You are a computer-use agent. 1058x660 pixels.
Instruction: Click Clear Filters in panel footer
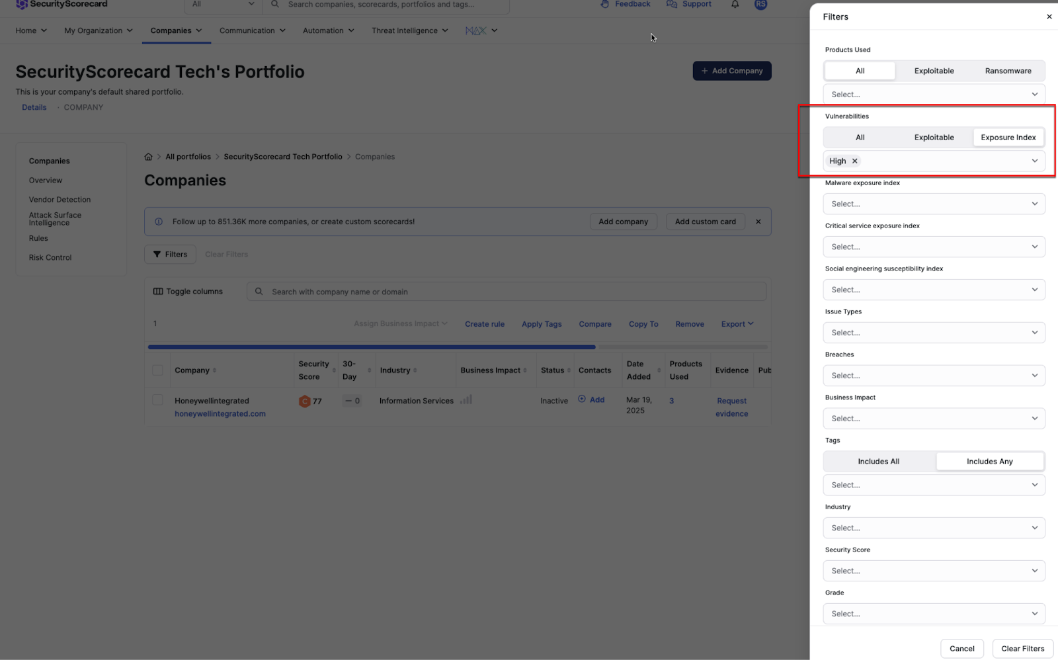pyautogui.click(x=1023, y=649)
